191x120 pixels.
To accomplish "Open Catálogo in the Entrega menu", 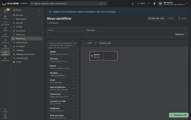I will (27, 50).
